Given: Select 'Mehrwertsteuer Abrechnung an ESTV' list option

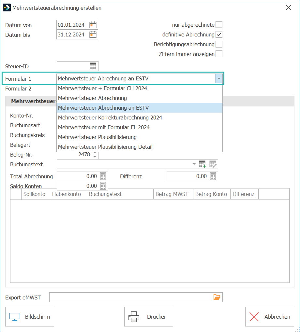Looking at the screenshot, I should [x=139, y=108].
